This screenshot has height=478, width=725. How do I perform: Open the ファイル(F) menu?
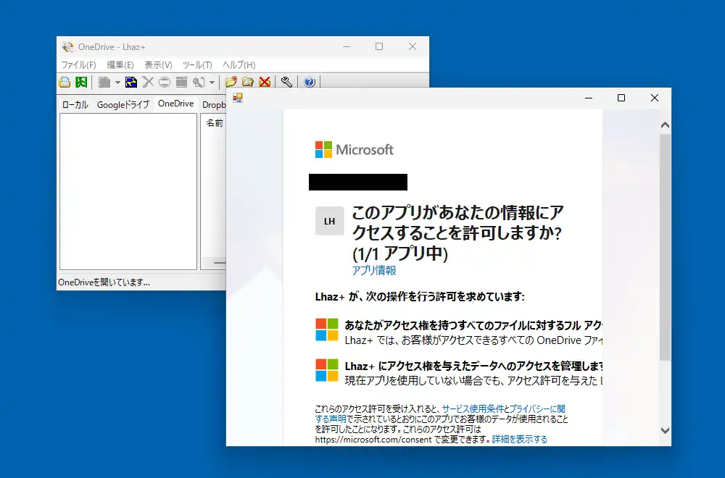[x=78, y=64]
